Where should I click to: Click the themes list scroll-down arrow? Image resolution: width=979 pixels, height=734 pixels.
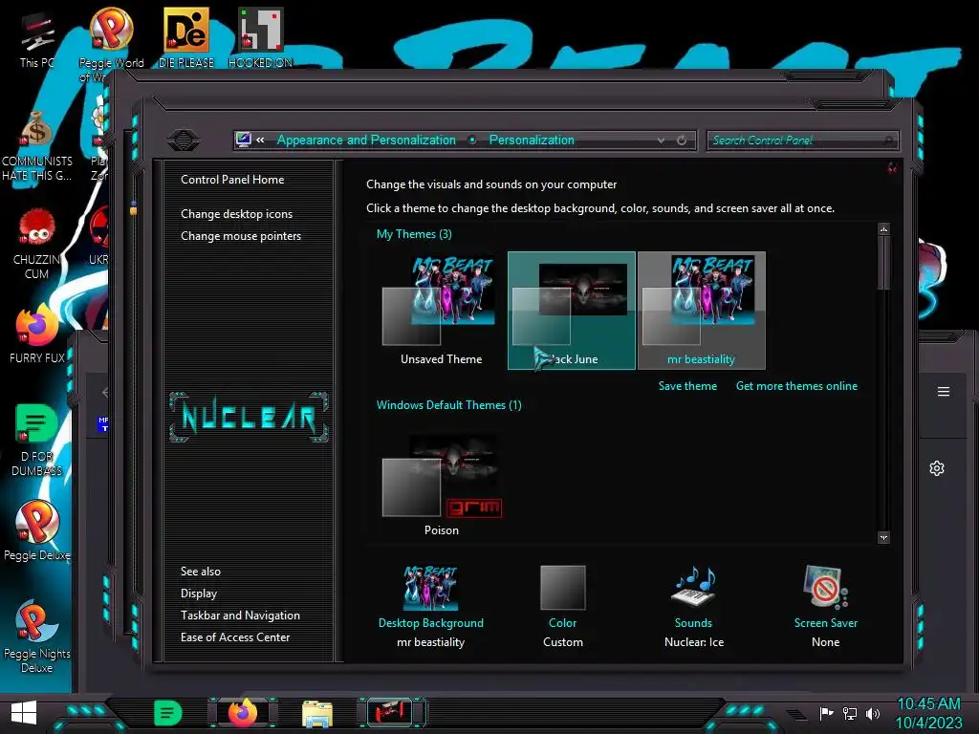click(883, 537)
